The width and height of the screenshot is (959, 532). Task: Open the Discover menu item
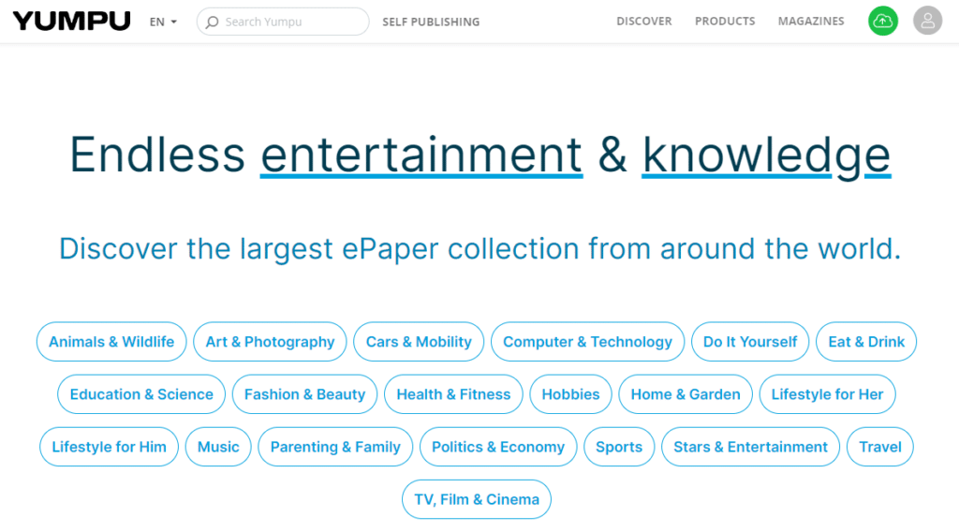pos(643,22)
